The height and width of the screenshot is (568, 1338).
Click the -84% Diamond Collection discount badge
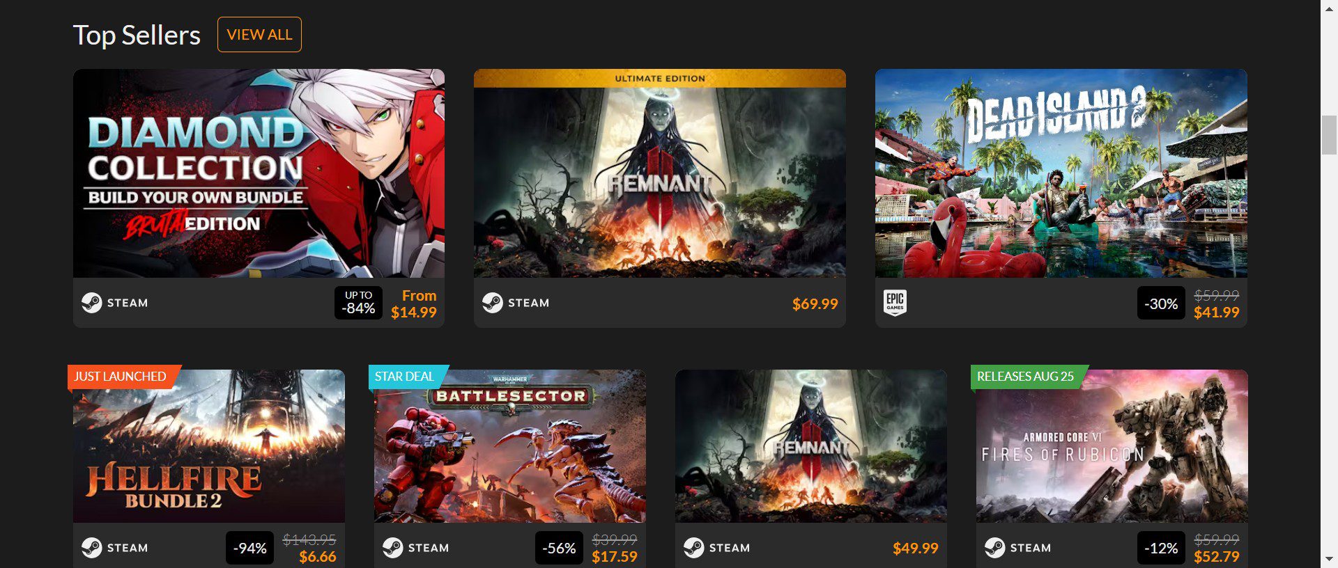click(x=358, y=303)
